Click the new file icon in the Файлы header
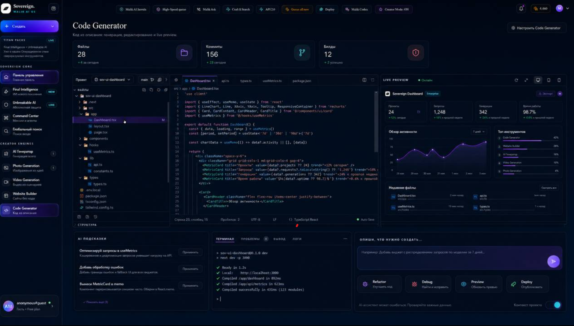 pos(144,90)
